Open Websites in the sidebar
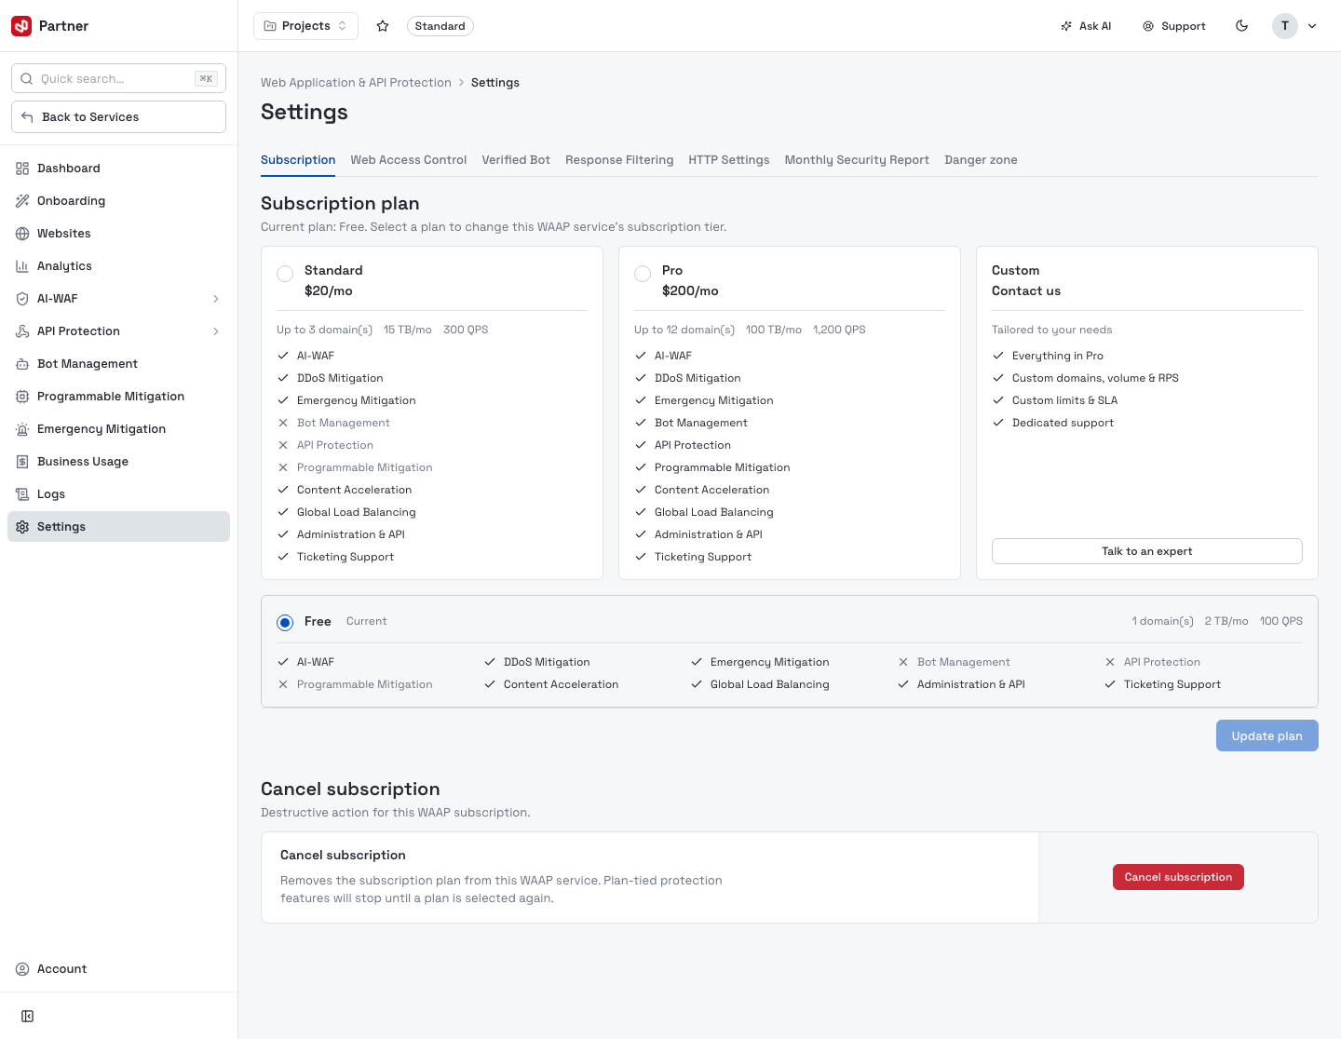The image size is (1341, 1039). (x=118, y=234)
